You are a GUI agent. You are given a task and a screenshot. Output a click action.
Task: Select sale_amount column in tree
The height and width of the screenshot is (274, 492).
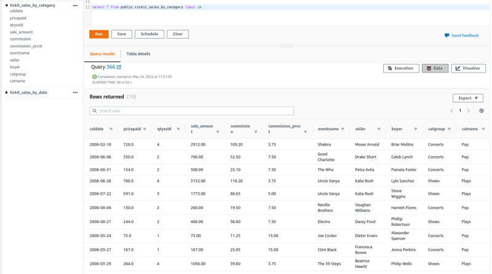point(21,32)
